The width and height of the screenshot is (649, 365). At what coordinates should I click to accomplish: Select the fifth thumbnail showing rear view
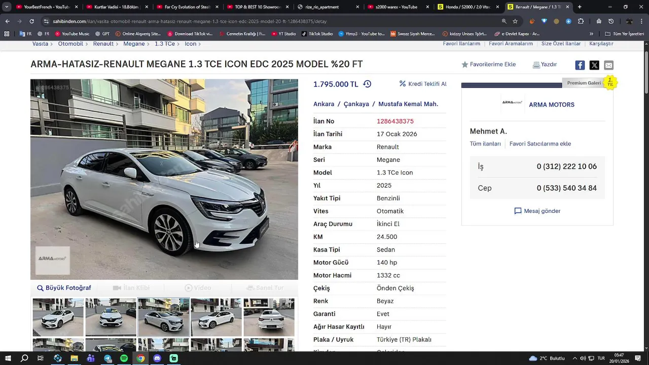[269, 317]
